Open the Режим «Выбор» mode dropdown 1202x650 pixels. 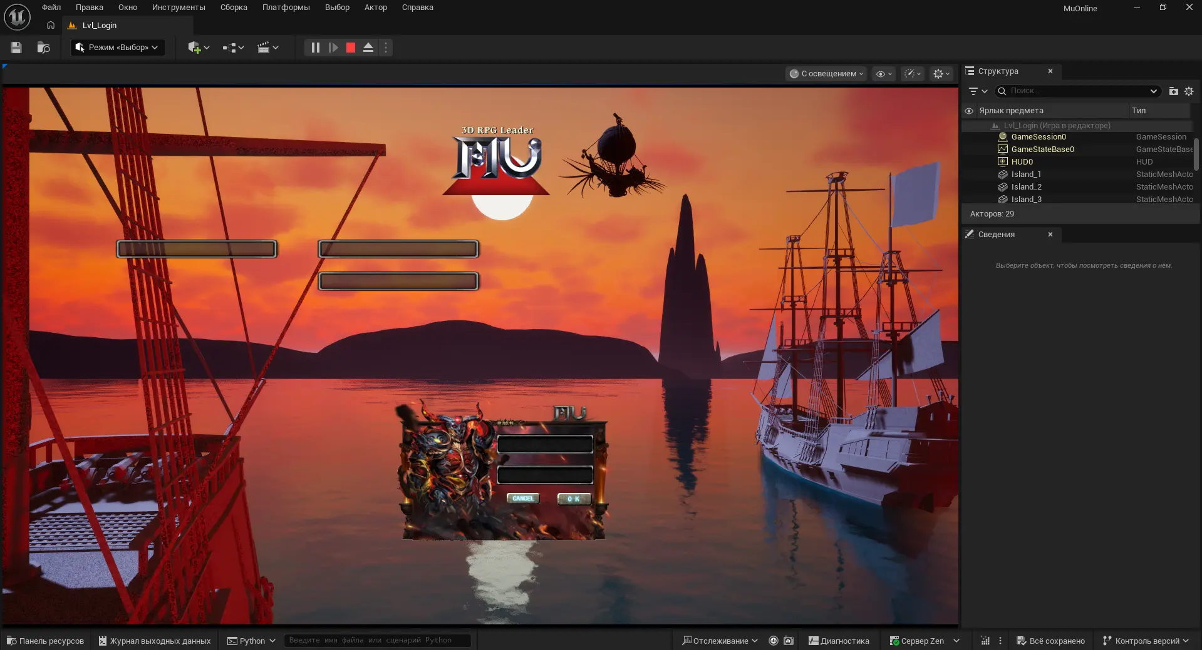coord(118,48)
